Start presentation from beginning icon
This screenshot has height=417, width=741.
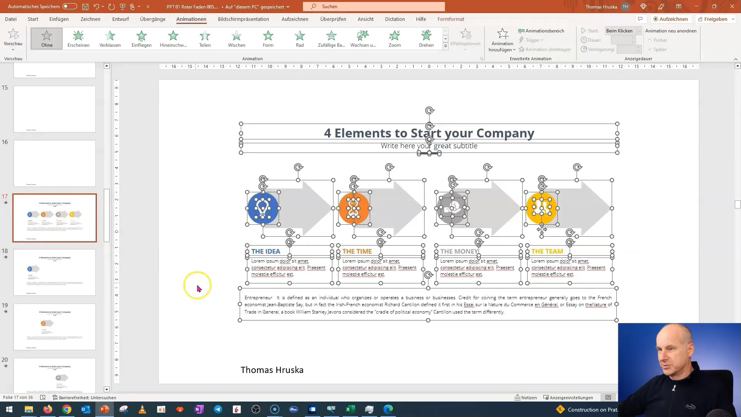(123, 7)
